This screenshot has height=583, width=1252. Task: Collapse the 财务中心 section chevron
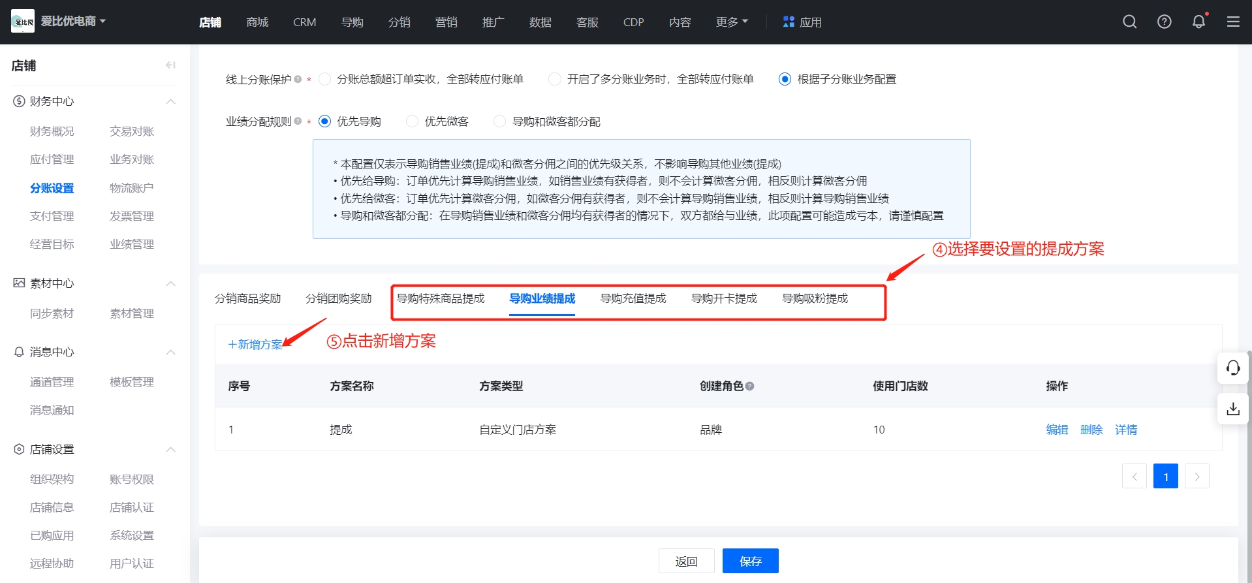click(170, 101)
